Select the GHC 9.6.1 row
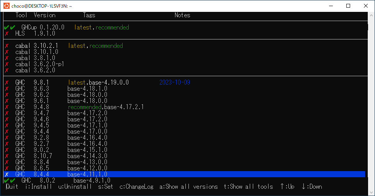 186,101
